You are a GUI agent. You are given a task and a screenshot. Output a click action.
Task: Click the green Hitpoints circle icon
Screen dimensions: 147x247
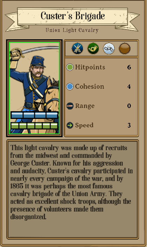point(70,67)
